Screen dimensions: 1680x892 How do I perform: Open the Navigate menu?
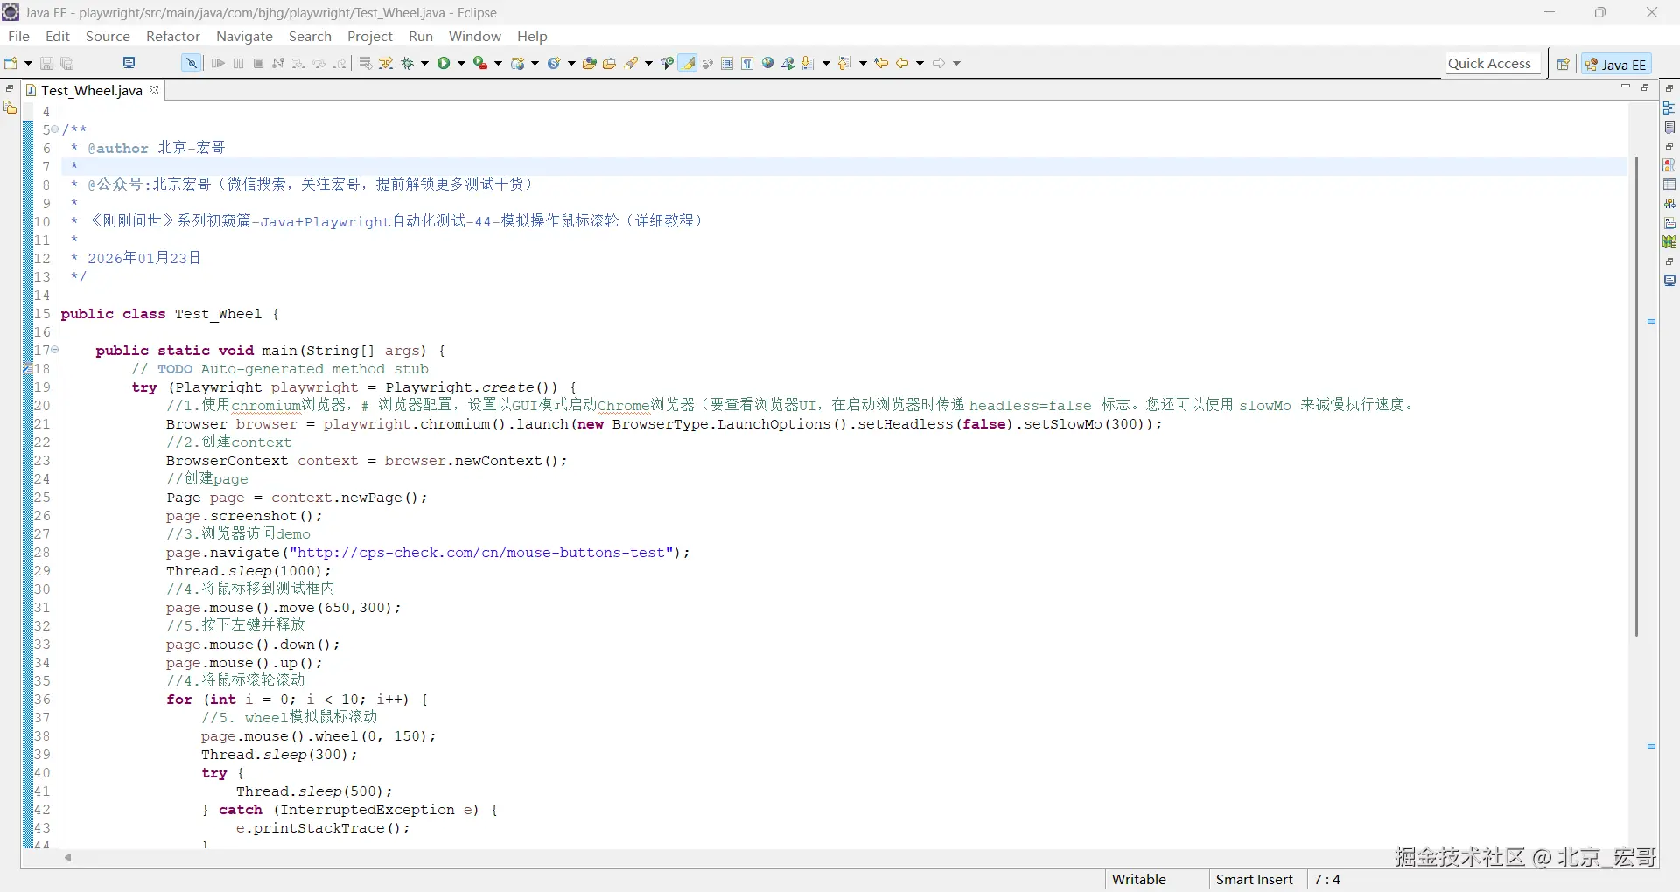tap(244, 36)
